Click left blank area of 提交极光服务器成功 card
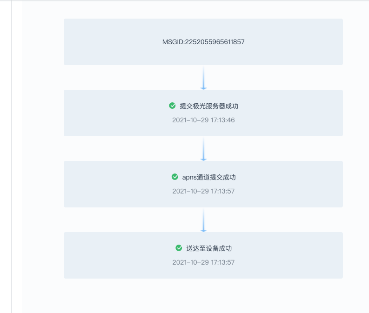Image resolution: width=369 pixels, height=313 pixels. 102,113
